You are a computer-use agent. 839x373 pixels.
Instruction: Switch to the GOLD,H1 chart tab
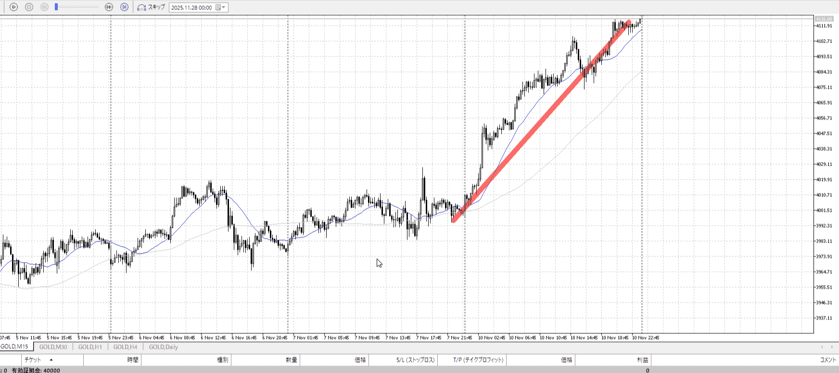[x=90, y=347]
